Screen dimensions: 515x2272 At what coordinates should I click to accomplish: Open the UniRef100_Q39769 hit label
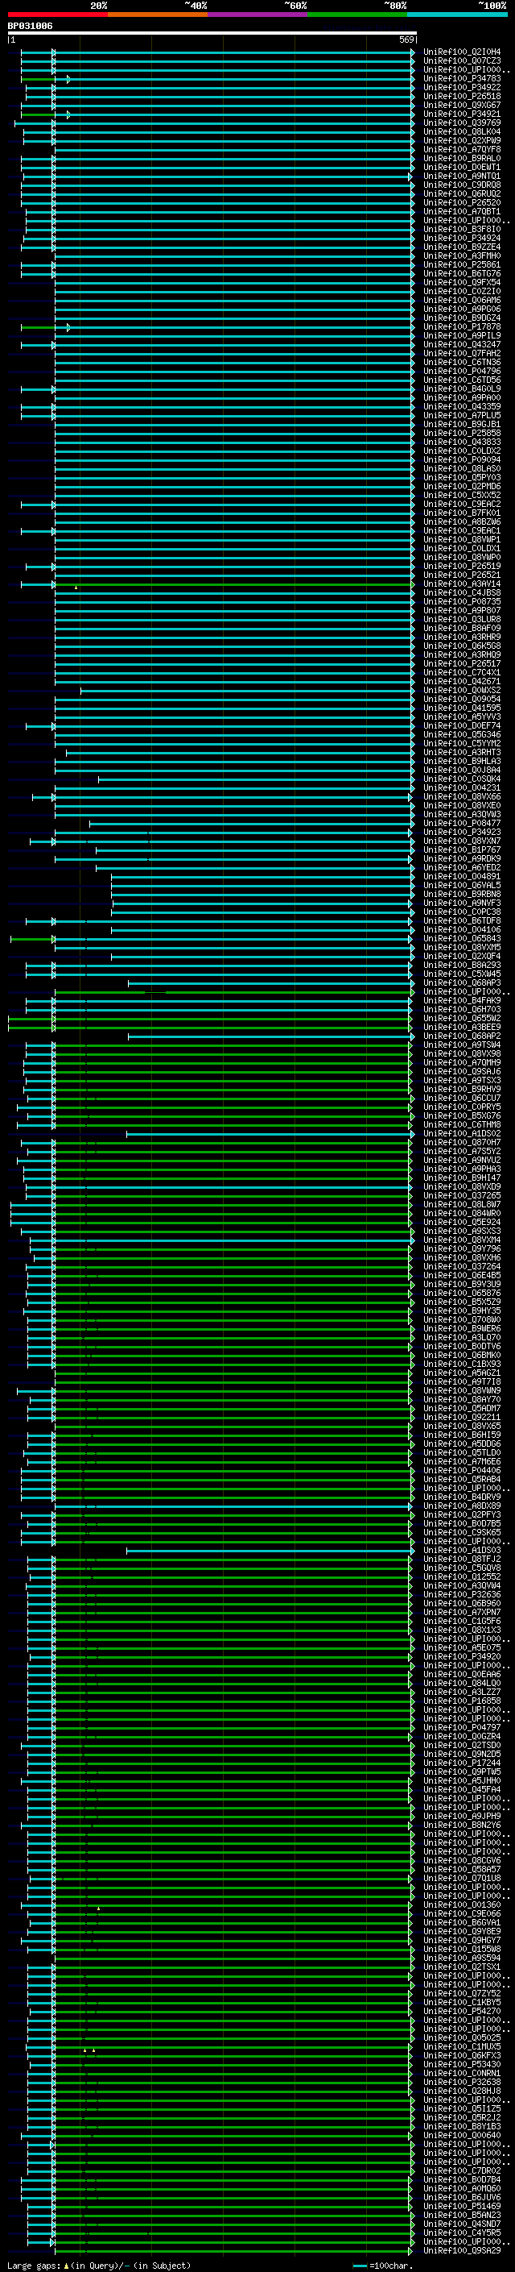click(462, 123)
